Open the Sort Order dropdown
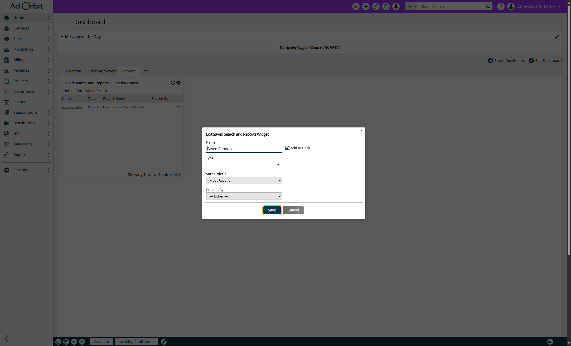 click(244, 180)
